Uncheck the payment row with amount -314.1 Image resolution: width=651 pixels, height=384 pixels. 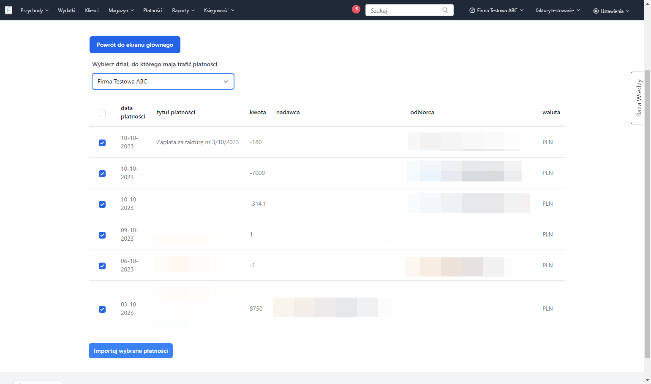(102, 204)
